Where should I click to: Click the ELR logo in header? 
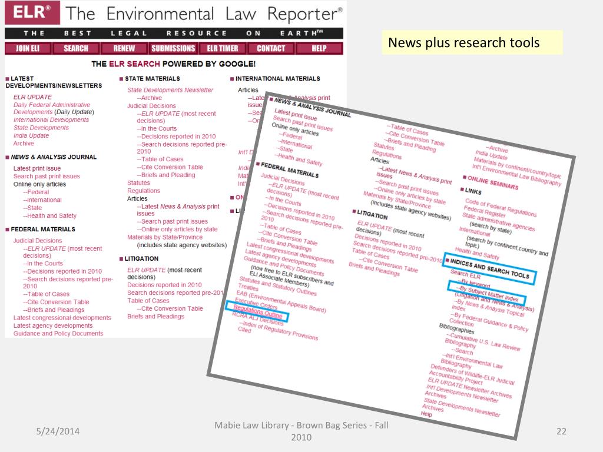tap(32, 12)
